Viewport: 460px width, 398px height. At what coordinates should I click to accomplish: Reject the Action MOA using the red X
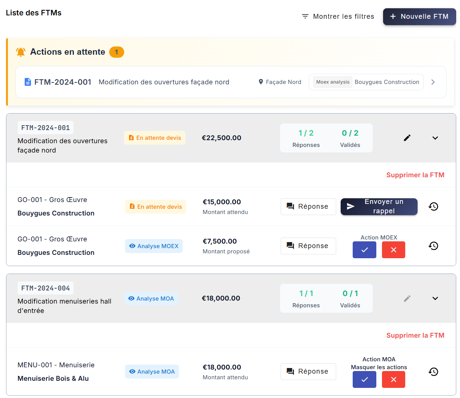click(x=393, y=379)
